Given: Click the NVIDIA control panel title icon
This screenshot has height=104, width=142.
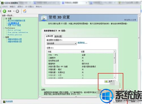Looking at the screenshot, I should coord(3,3).
